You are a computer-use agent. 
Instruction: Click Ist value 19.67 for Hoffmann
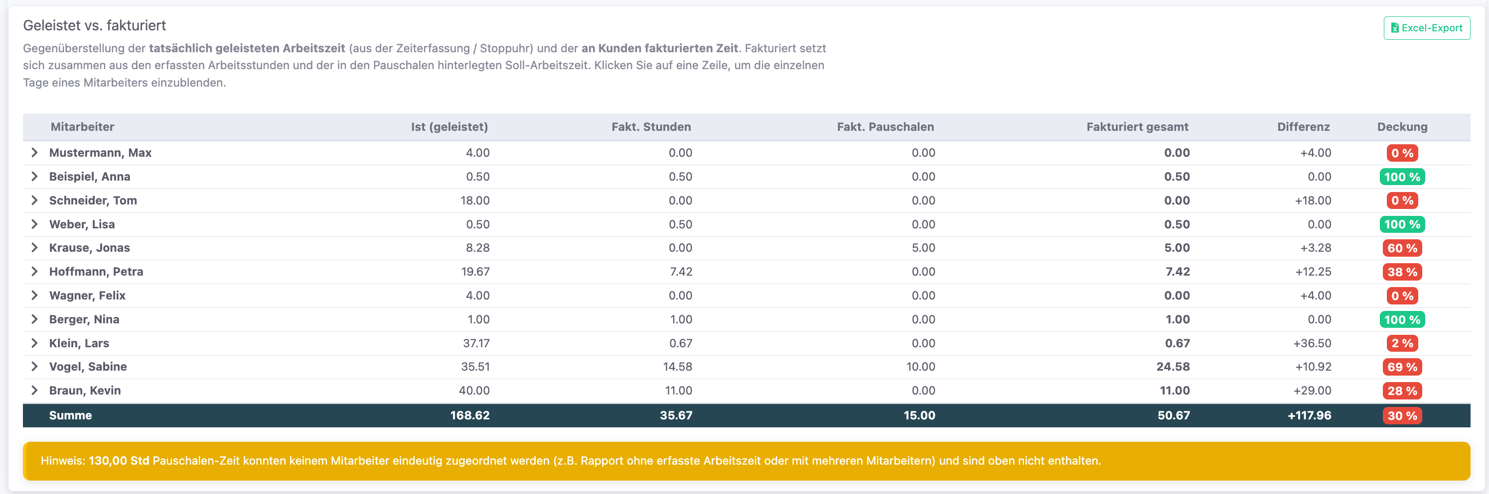point(475,271)
